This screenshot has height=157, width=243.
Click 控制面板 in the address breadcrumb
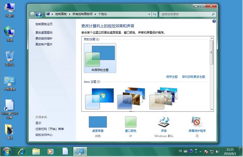tap(61, 14)
